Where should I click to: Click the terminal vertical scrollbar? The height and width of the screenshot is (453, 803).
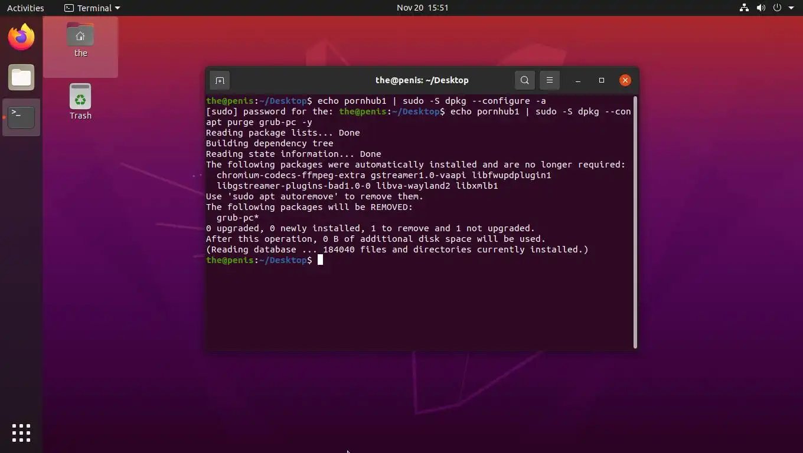[x=635, y=222]
